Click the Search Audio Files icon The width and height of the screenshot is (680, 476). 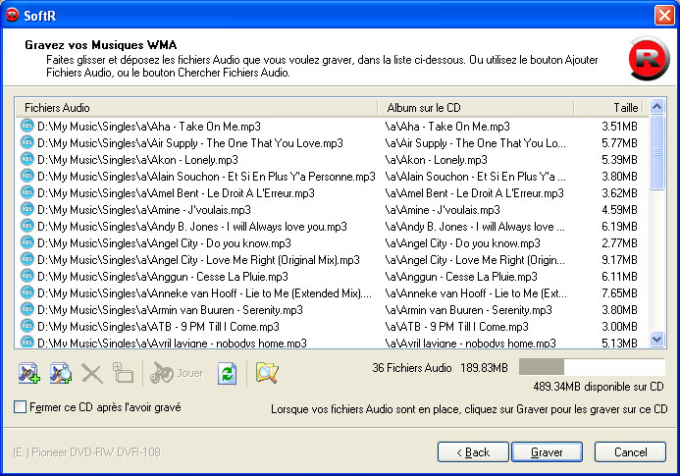(60, 373)
